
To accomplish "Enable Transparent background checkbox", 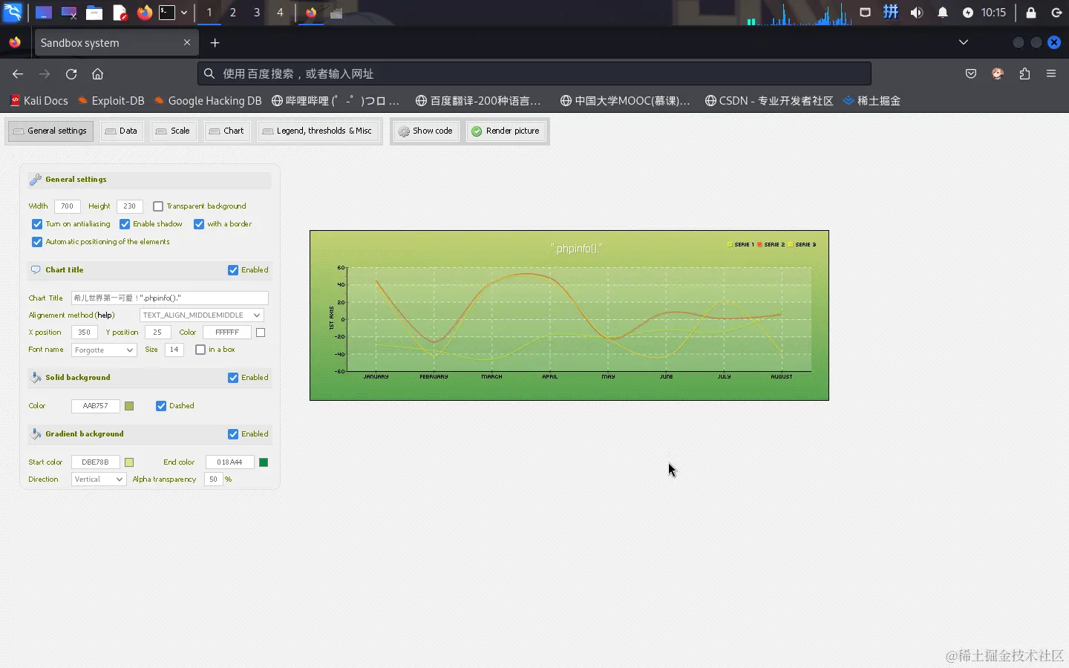I will (x=158, y=206).
